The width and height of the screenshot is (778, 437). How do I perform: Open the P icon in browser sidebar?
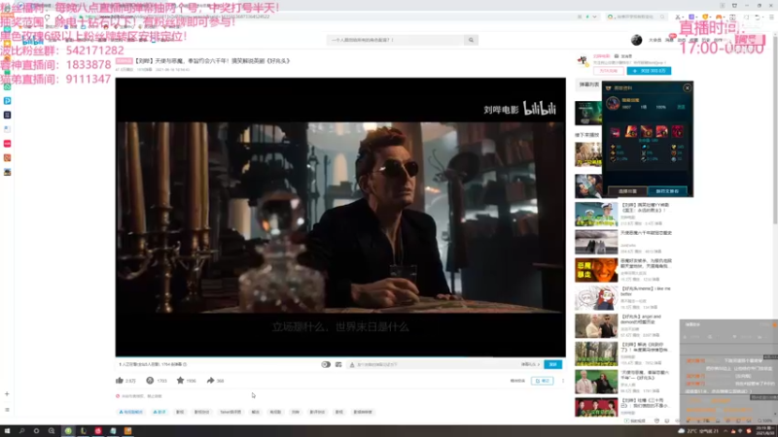(7, 101)
